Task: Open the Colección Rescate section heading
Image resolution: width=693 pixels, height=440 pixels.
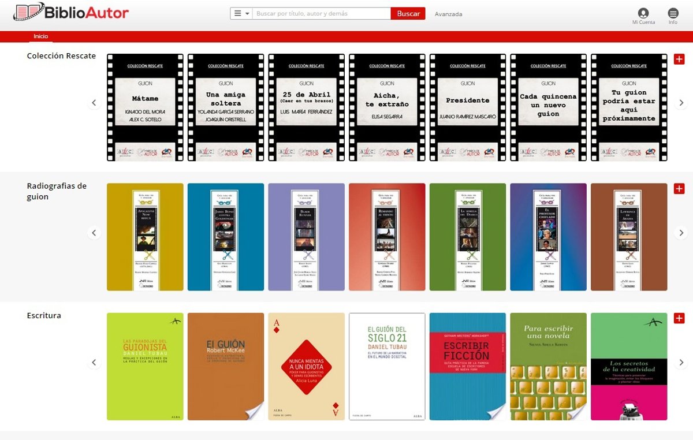Action: (x=61, y=56)
